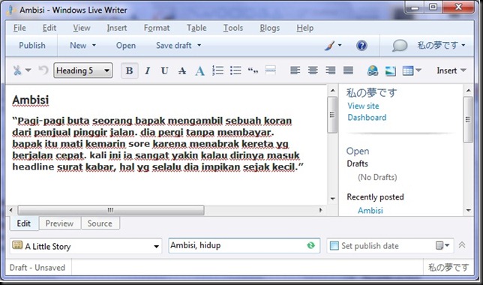This screenshot has width=483, height=285.
Task: Open the Format menu
Action: 157,28
